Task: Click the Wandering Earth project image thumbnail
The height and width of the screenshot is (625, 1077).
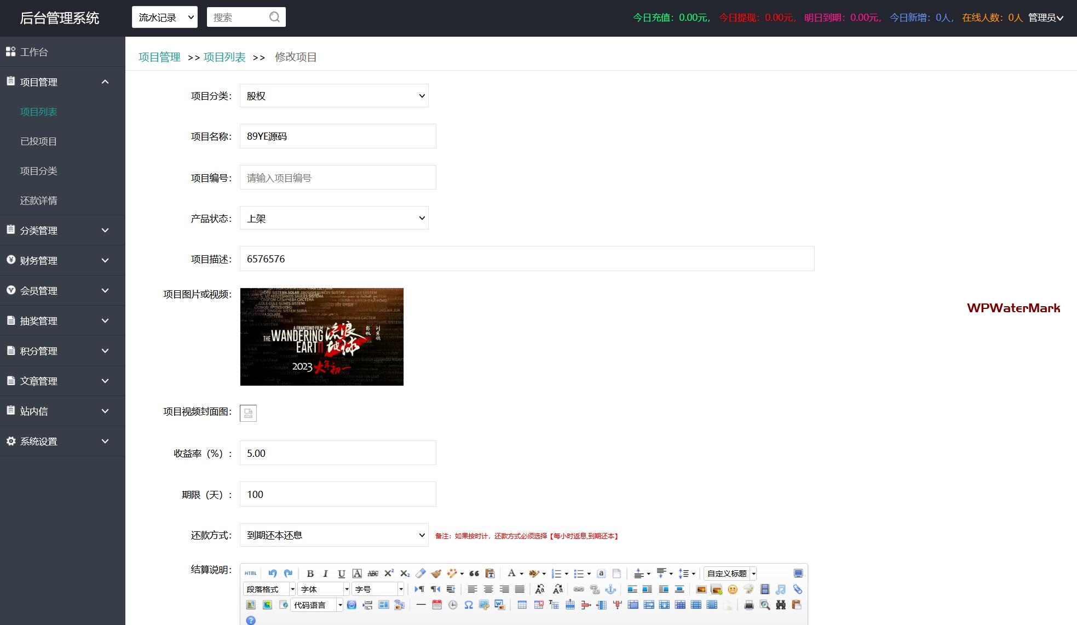Action: coord(322,337)
